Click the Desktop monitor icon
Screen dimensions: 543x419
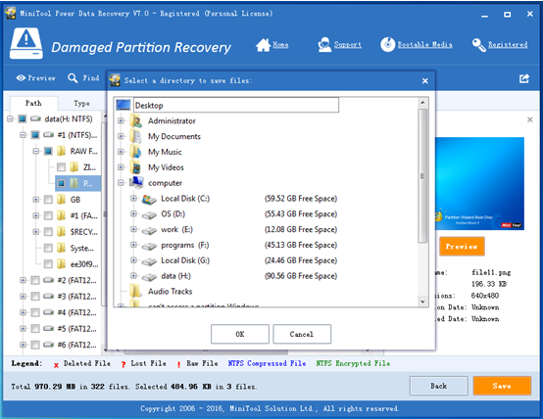click(123, 105)
